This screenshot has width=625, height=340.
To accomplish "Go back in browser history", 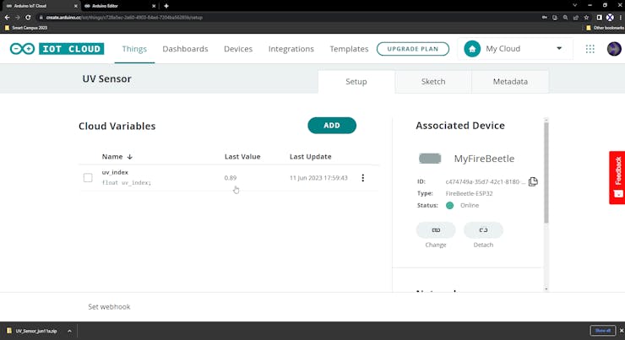I will [7, 18].
